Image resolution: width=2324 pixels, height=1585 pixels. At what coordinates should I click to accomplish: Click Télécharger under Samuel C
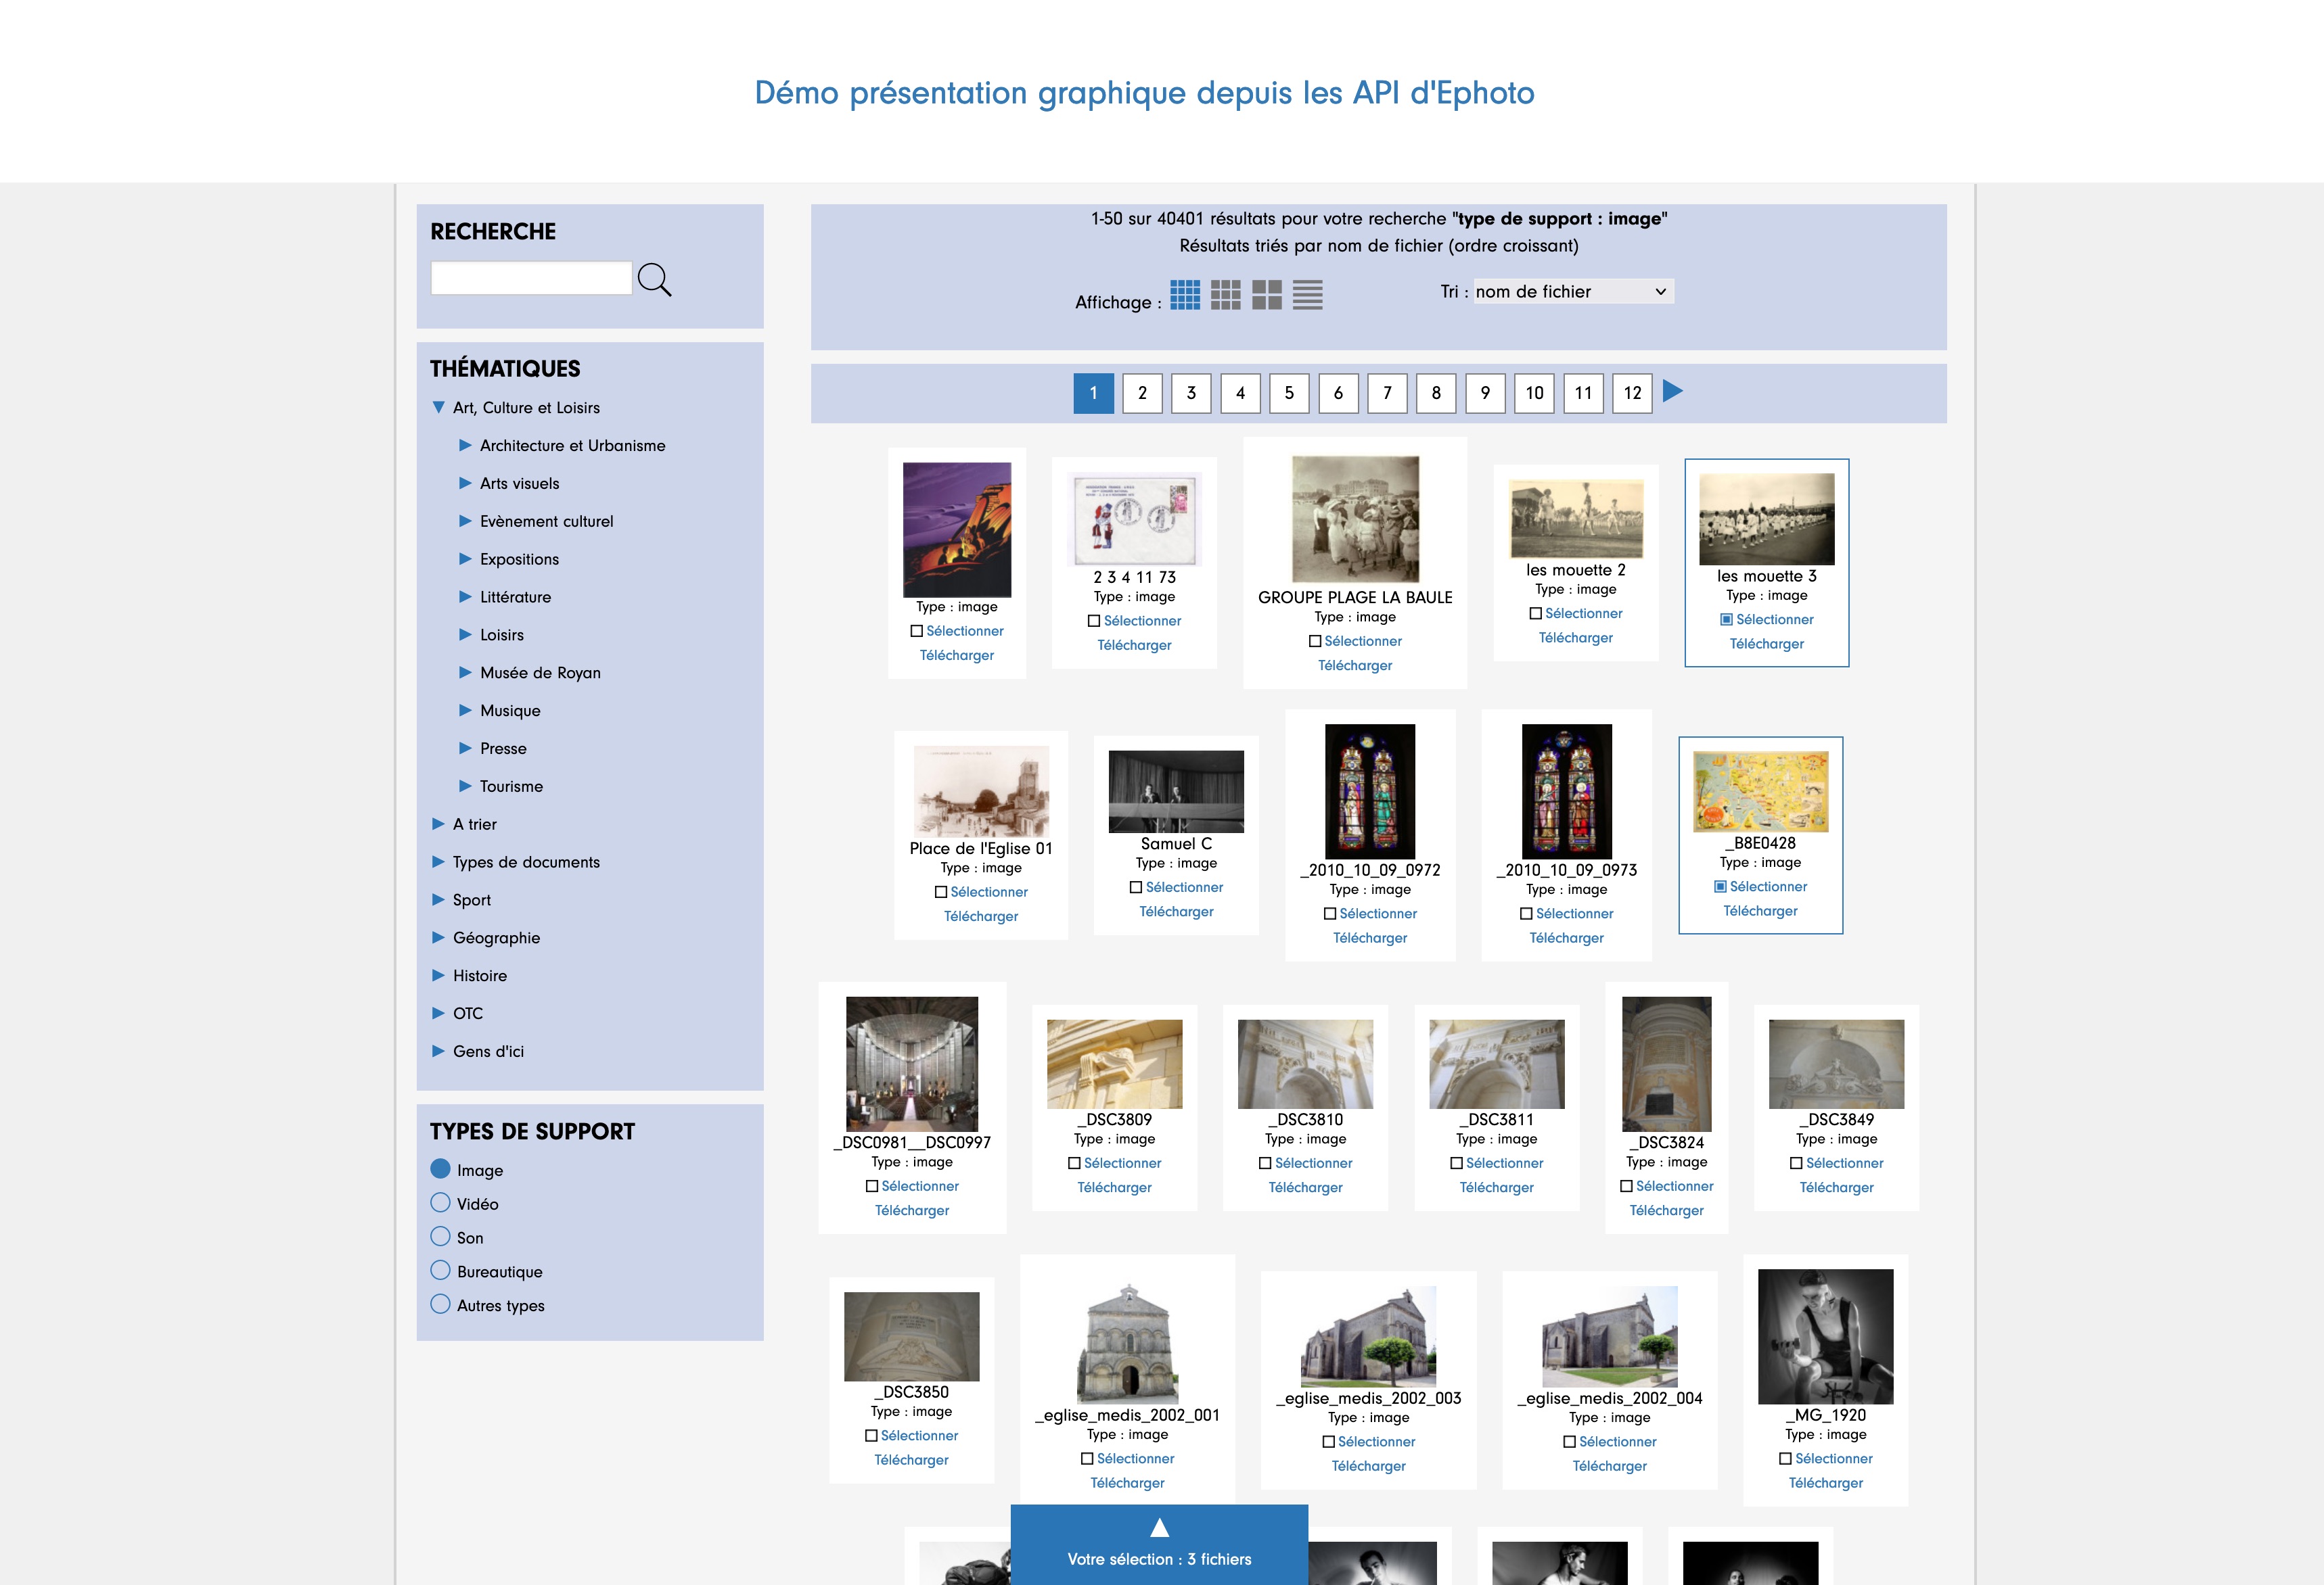click(x=1176, y=912)
